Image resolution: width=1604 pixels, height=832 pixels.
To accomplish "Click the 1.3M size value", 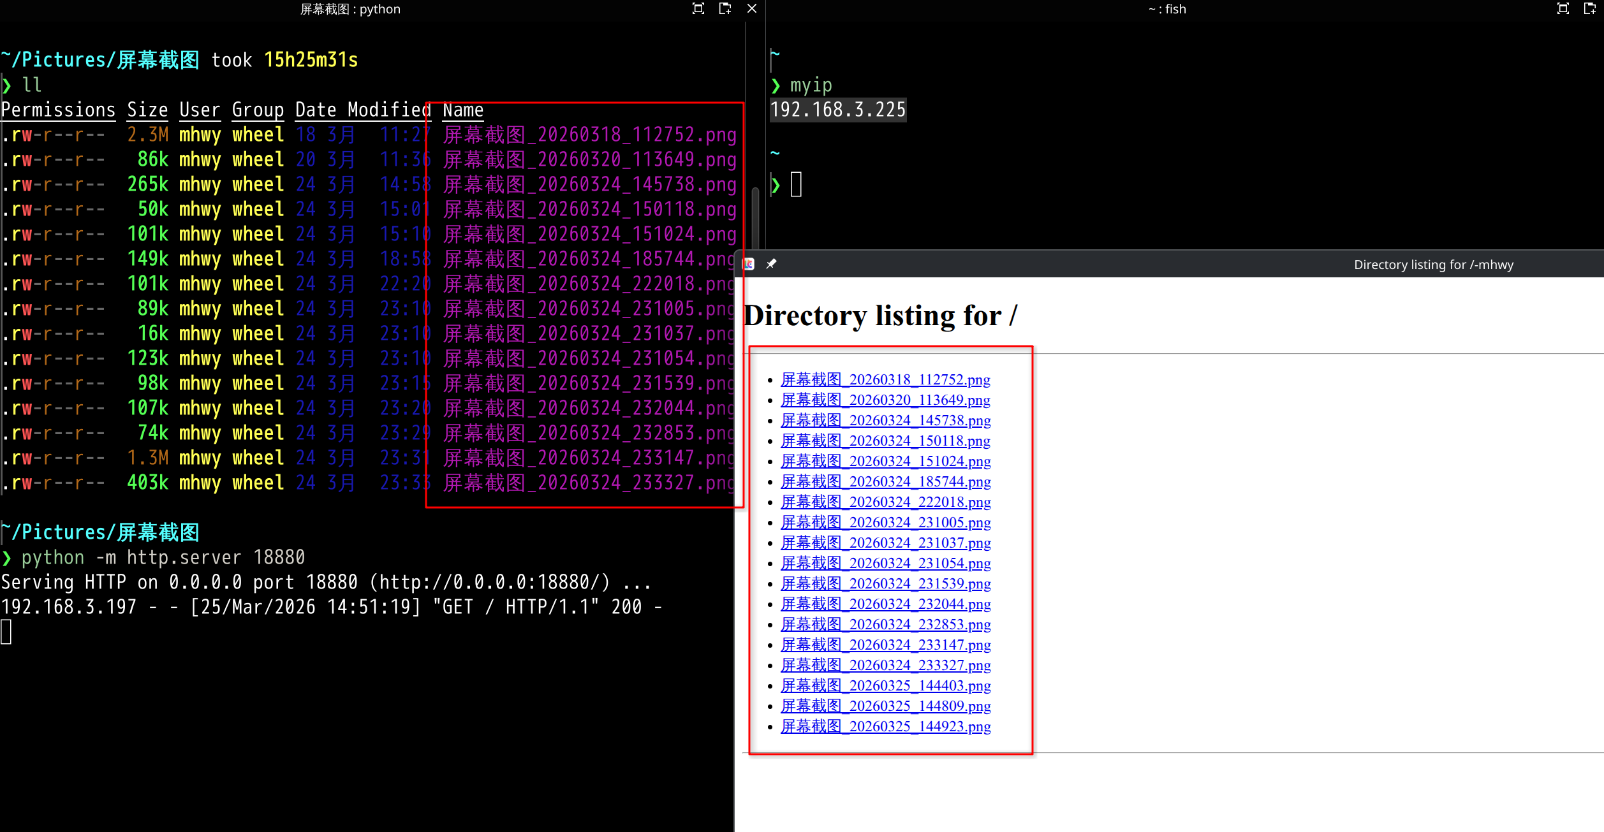I will (x=148, y=458).
